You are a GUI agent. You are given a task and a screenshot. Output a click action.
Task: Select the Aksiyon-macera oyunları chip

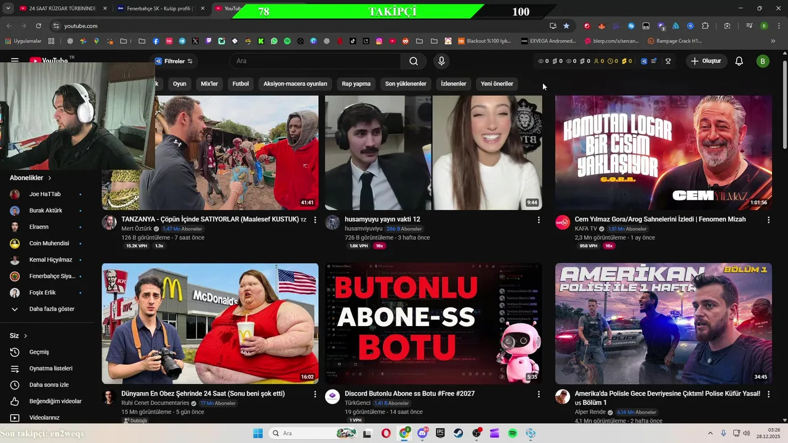295,84
